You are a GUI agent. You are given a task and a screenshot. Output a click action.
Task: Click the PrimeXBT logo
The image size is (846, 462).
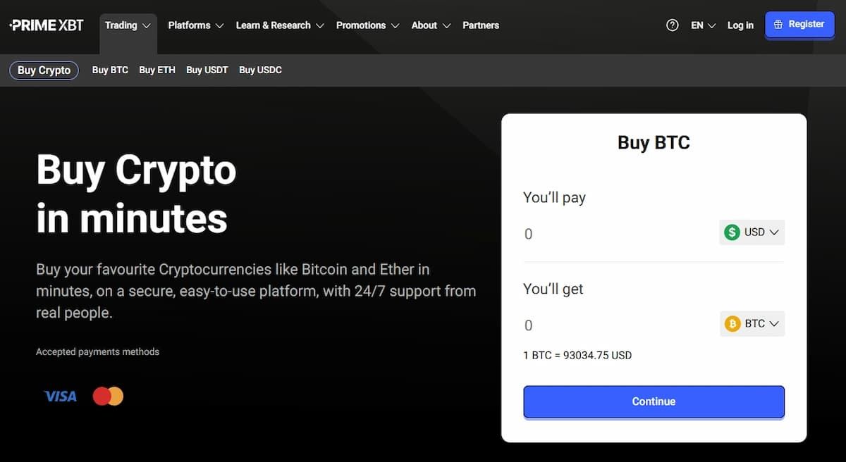pos(47,25)
